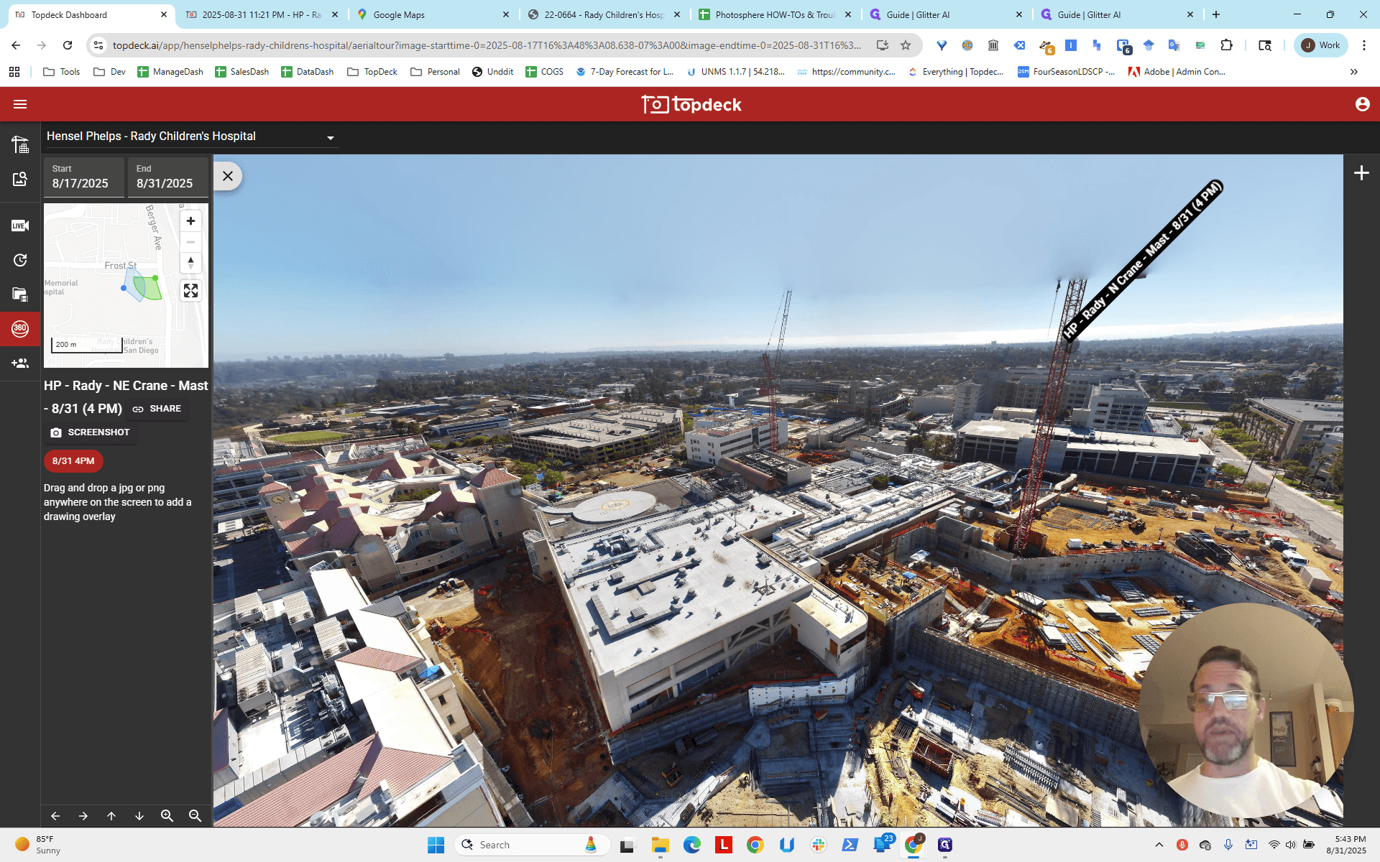Tilt the panorama up with arrow
Viewport: 1380px width, 862px height.
point(111,816)
